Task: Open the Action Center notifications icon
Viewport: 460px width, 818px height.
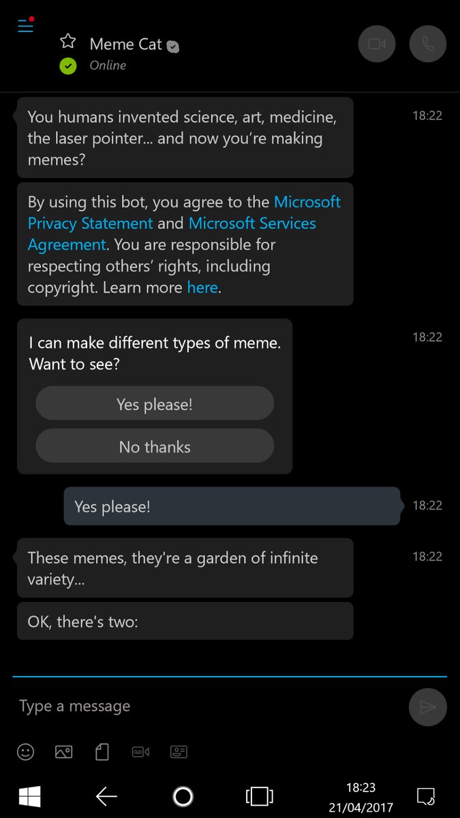Action: tap(425, 796)
